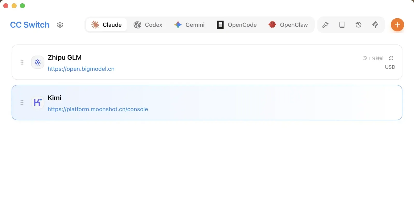414x203 pixels.
Task: Switch to the OpenCode tab
Action: click(236, 25)
